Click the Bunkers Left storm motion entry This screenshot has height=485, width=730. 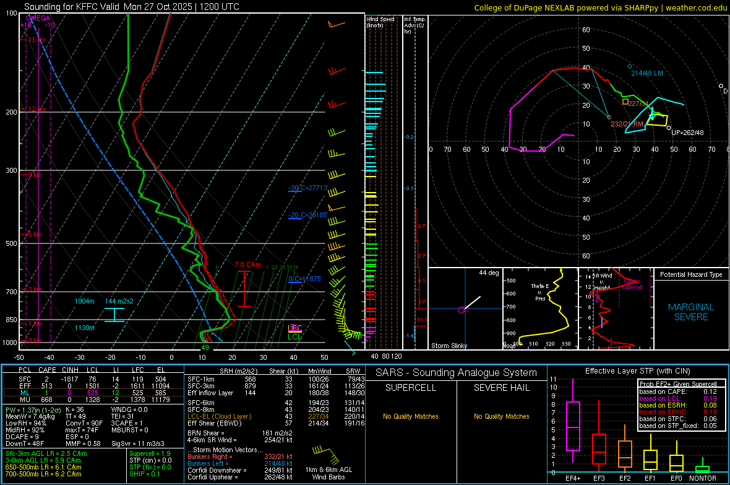click(240, 463)
